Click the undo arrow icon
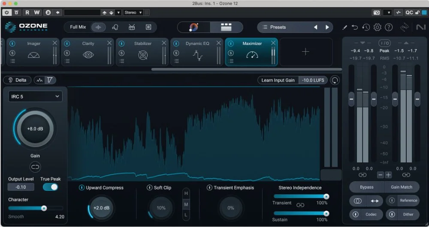This screenshot has width=429, height=227. [x=355, y=27]
